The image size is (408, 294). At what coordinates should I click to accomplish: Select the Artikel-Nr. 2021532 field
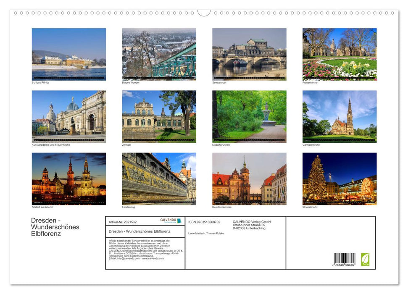click(124, 222)
